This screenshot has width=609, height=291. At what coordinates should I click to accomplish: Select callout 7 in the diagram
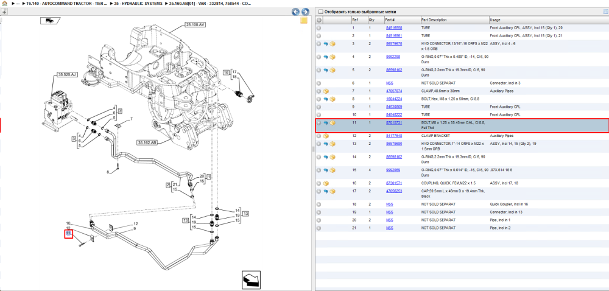click(x=132, y=119)
